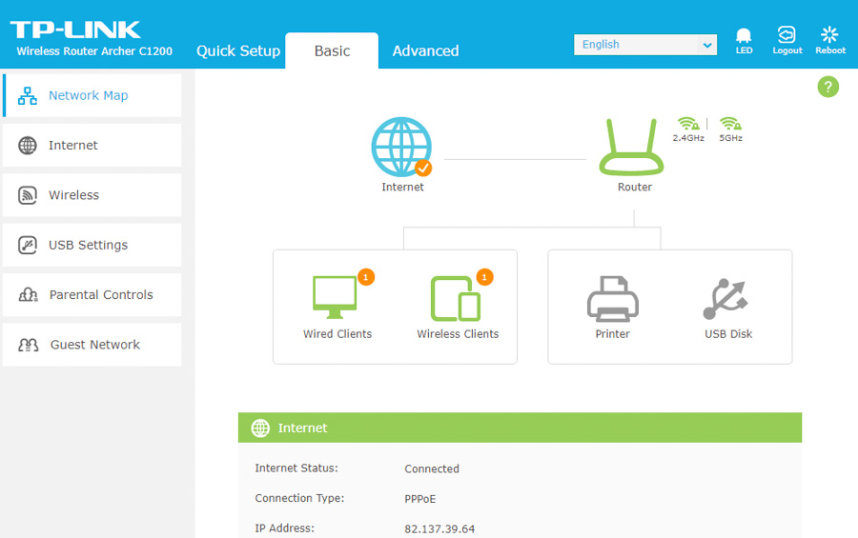The height and width of the screenshot is (538, 858).
Task: Open the English language dropdown
Action: click(x=645, y=45)
